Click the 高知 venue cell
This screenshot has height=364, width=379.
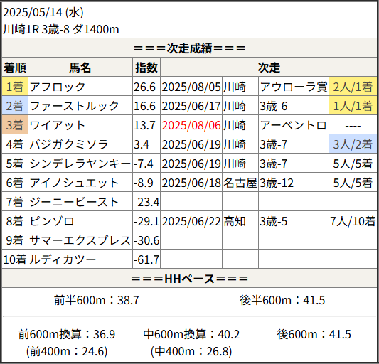click(x=240, y=221)
